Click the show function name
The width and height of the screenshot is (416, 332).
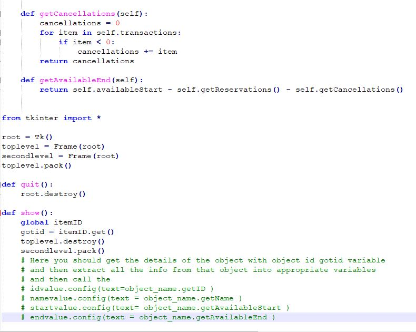29,213
